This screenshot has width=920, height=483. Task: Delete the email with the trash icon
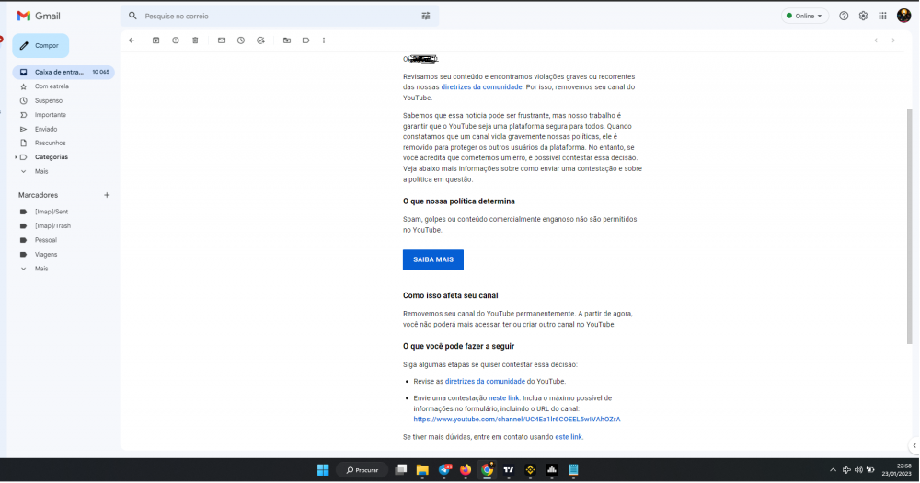(195, 40)
